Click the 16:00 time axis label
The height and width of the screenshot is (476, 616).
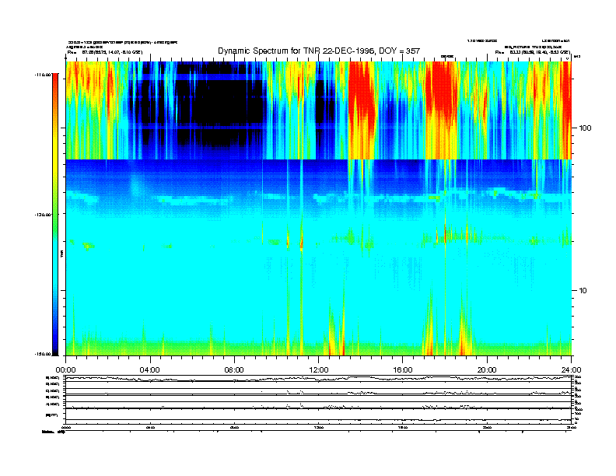point(403,370)
